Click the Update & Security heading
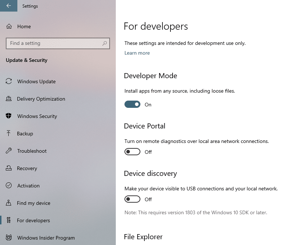Image resolution: width=296 pixels, height=245 pixels. coord(27,60)
